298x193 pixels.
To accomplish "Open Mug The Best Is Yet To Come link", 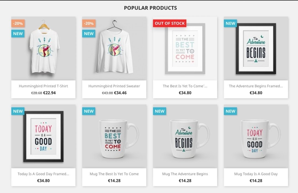I will 114,174.
